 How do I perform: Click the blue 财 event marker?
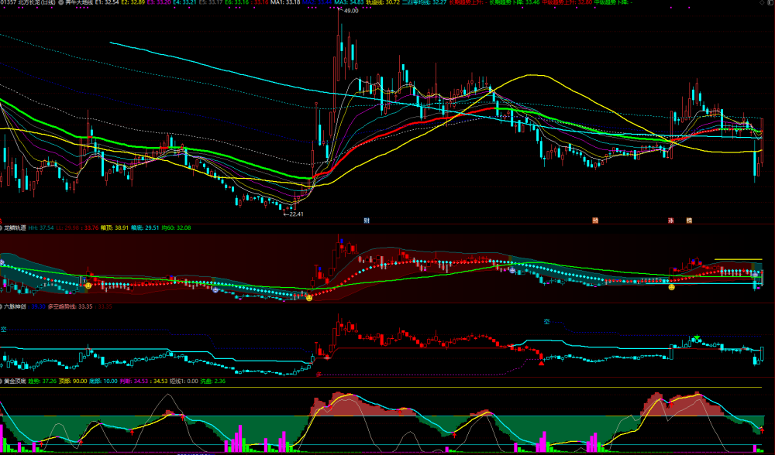[x=367, y=221]
